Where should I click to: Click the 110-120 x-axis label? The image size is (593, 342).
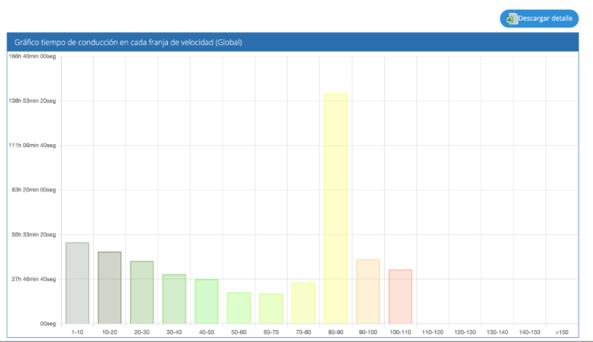432,332
